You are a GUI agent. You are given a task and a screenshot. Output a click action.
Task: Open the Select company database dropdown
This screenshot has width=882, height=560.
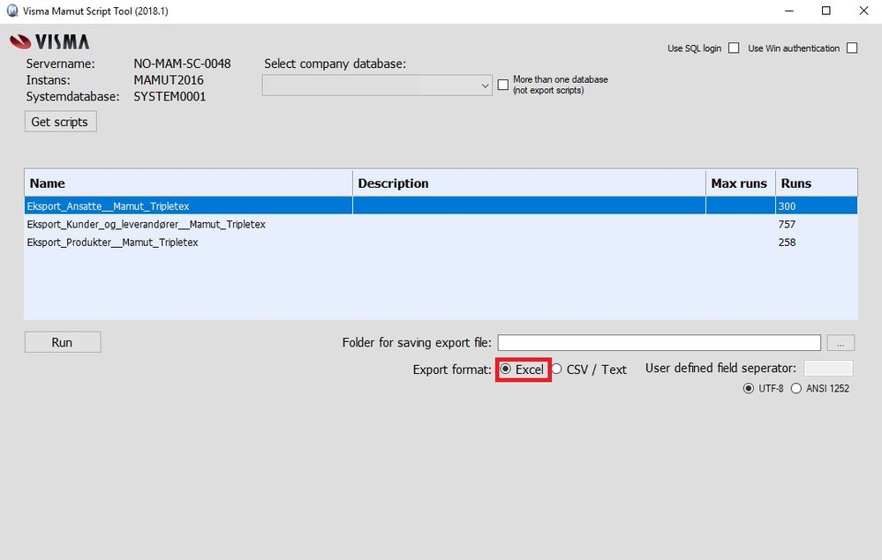[377, 86]
